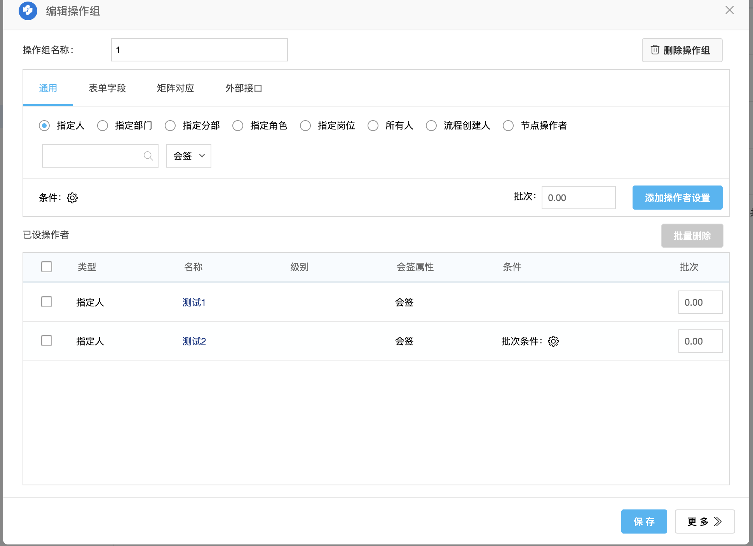The height and width of the screenshot is (546, 753).
Task: Switch to the 表单字段 tab
Action: click(x=107, y=88)
